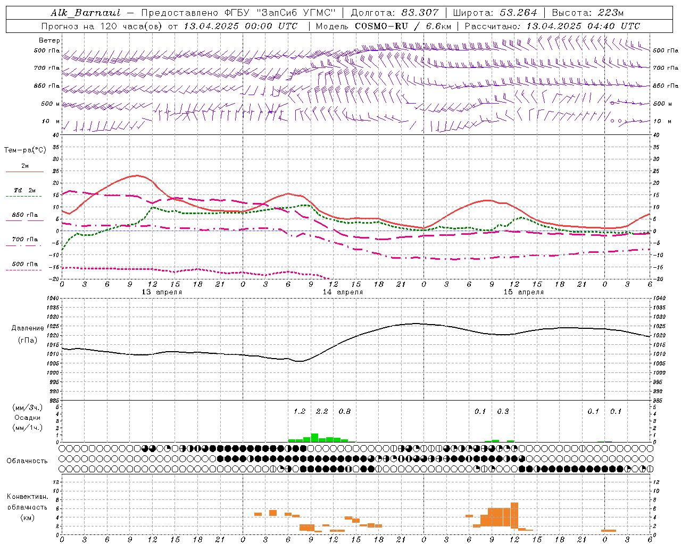Viewport: 681px width, 544px height.
Task: Click the '1.2' precipitation total
Action: 300,412
